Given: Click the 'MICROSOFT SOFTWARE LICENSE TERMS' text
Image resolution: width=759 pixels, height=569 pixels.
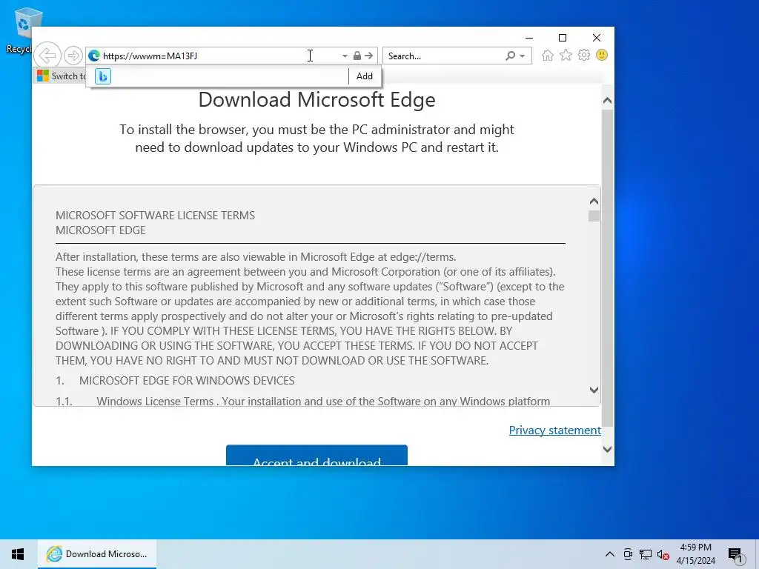Looking at the screenshot, I should (155, 216).
